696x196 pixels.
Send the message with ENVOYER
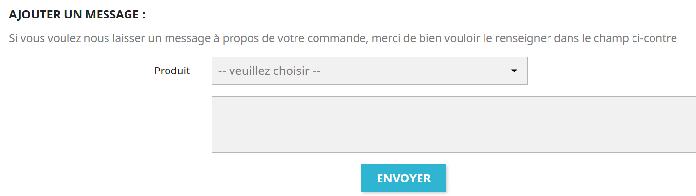coord(403,178)
